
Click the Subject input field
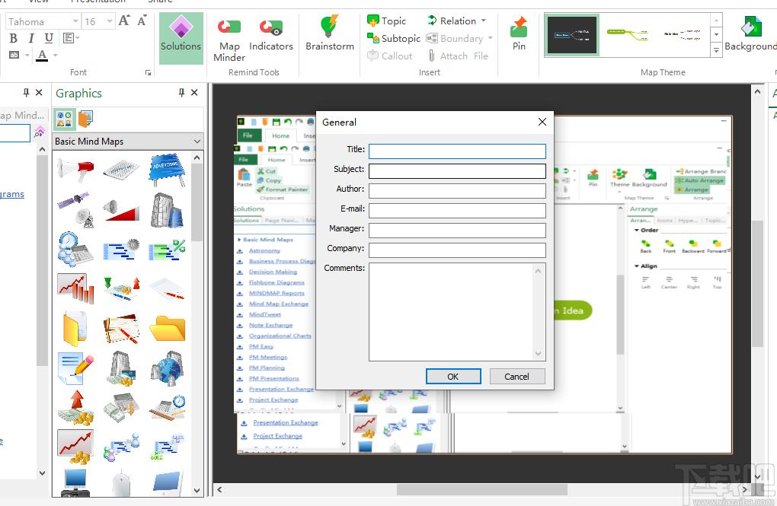(457, 170)
